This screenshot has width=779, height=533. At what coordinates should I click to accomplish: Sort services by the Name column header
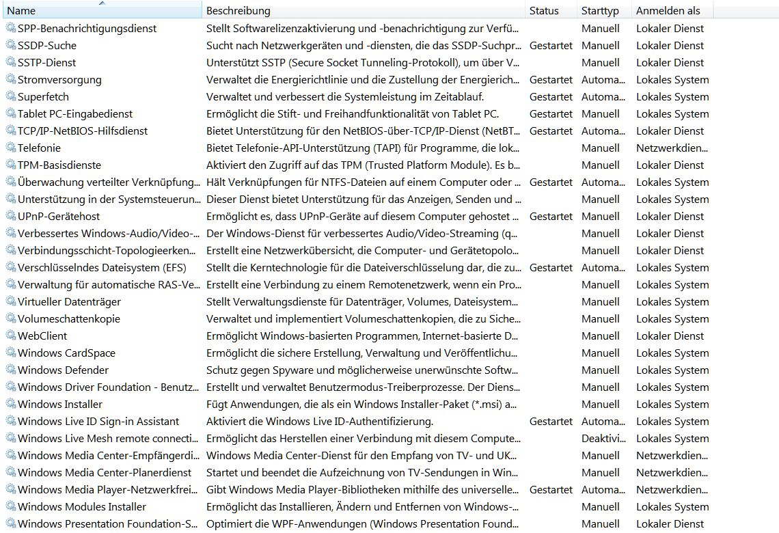click(x=101, y=10)
